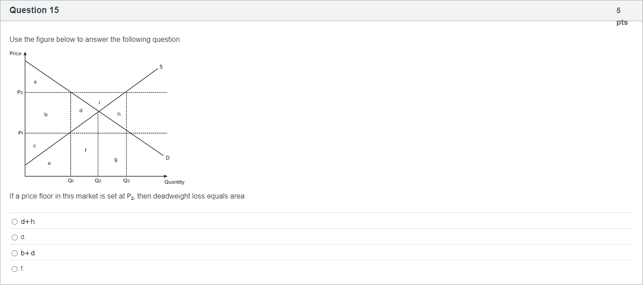Click area "a" in the graph
The height and width of the screenshot is (285, 643).
coord(35,81)
